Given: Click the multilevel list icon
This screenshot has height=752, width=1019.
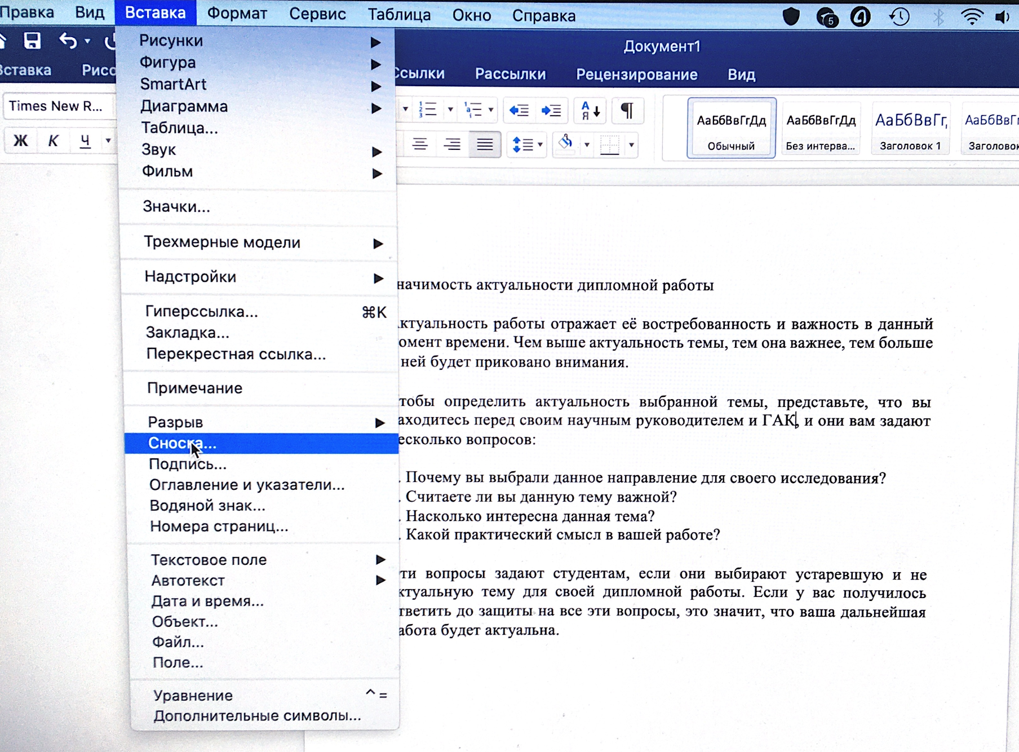Looking at the screenshot, I should pyautogui.click(x=472, y=109).
